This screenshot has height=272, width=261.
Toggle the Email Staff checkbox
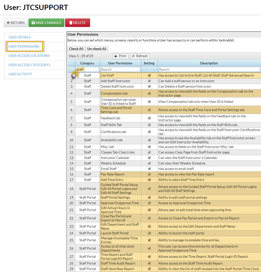pos(149,169)
